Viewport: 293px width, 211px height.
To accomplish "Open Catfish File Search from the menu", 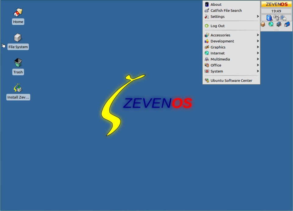I will tap(231, 10).
